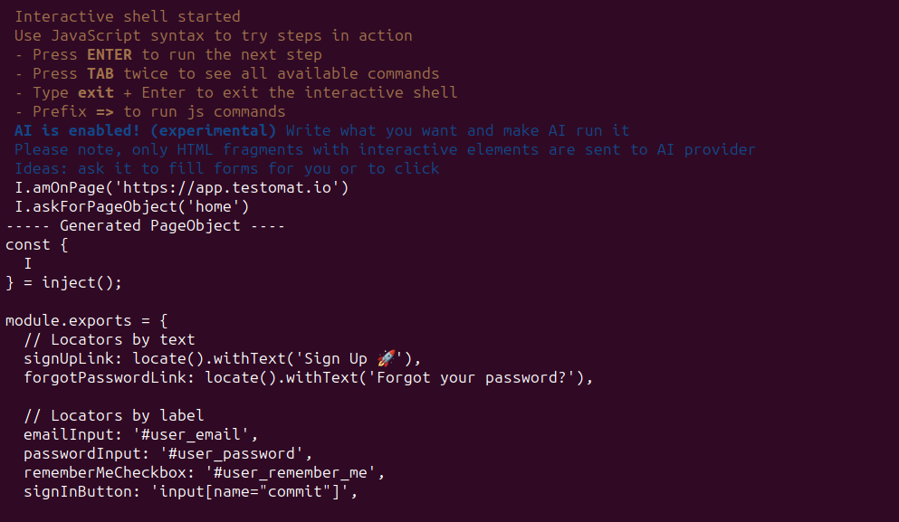Click the module.exports line

[x=86, y=320]
